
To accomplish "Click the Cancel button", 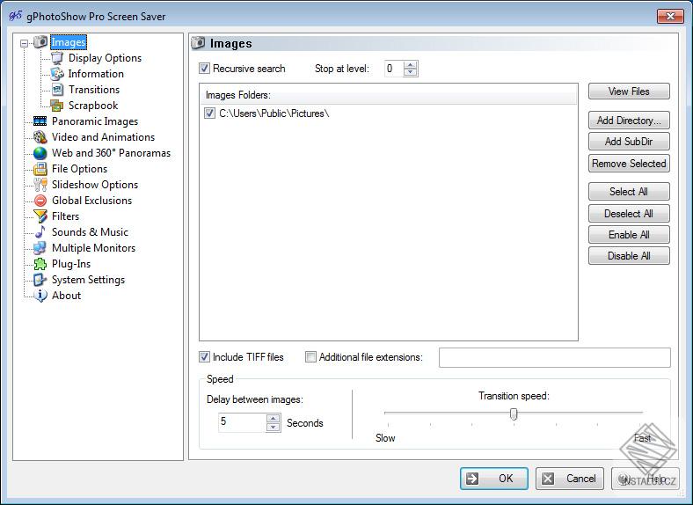I will click(x=570, y=479).
